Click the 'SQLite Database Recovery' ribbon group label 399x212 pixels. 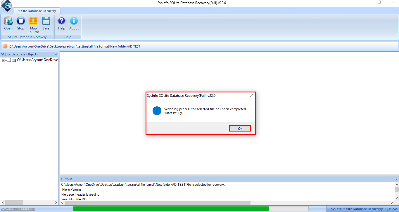point(27,37)
